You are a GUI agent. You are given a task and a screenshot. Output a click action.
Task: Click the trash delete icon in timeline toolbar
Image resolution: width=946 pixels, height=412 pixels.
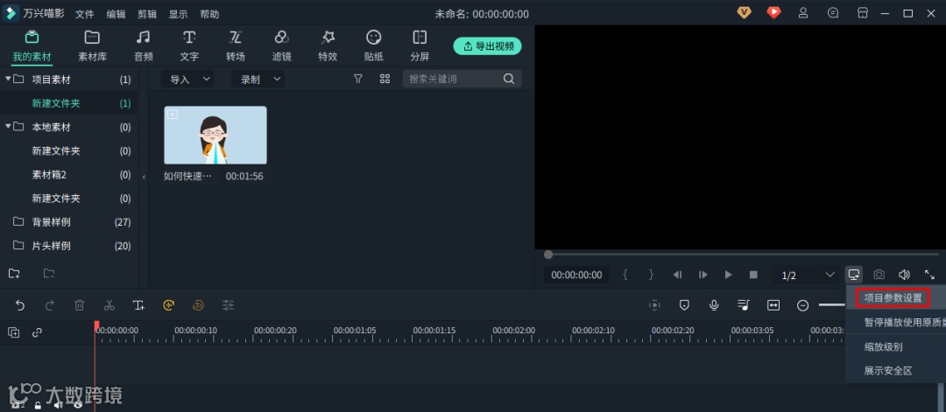(x=79, y=305)
